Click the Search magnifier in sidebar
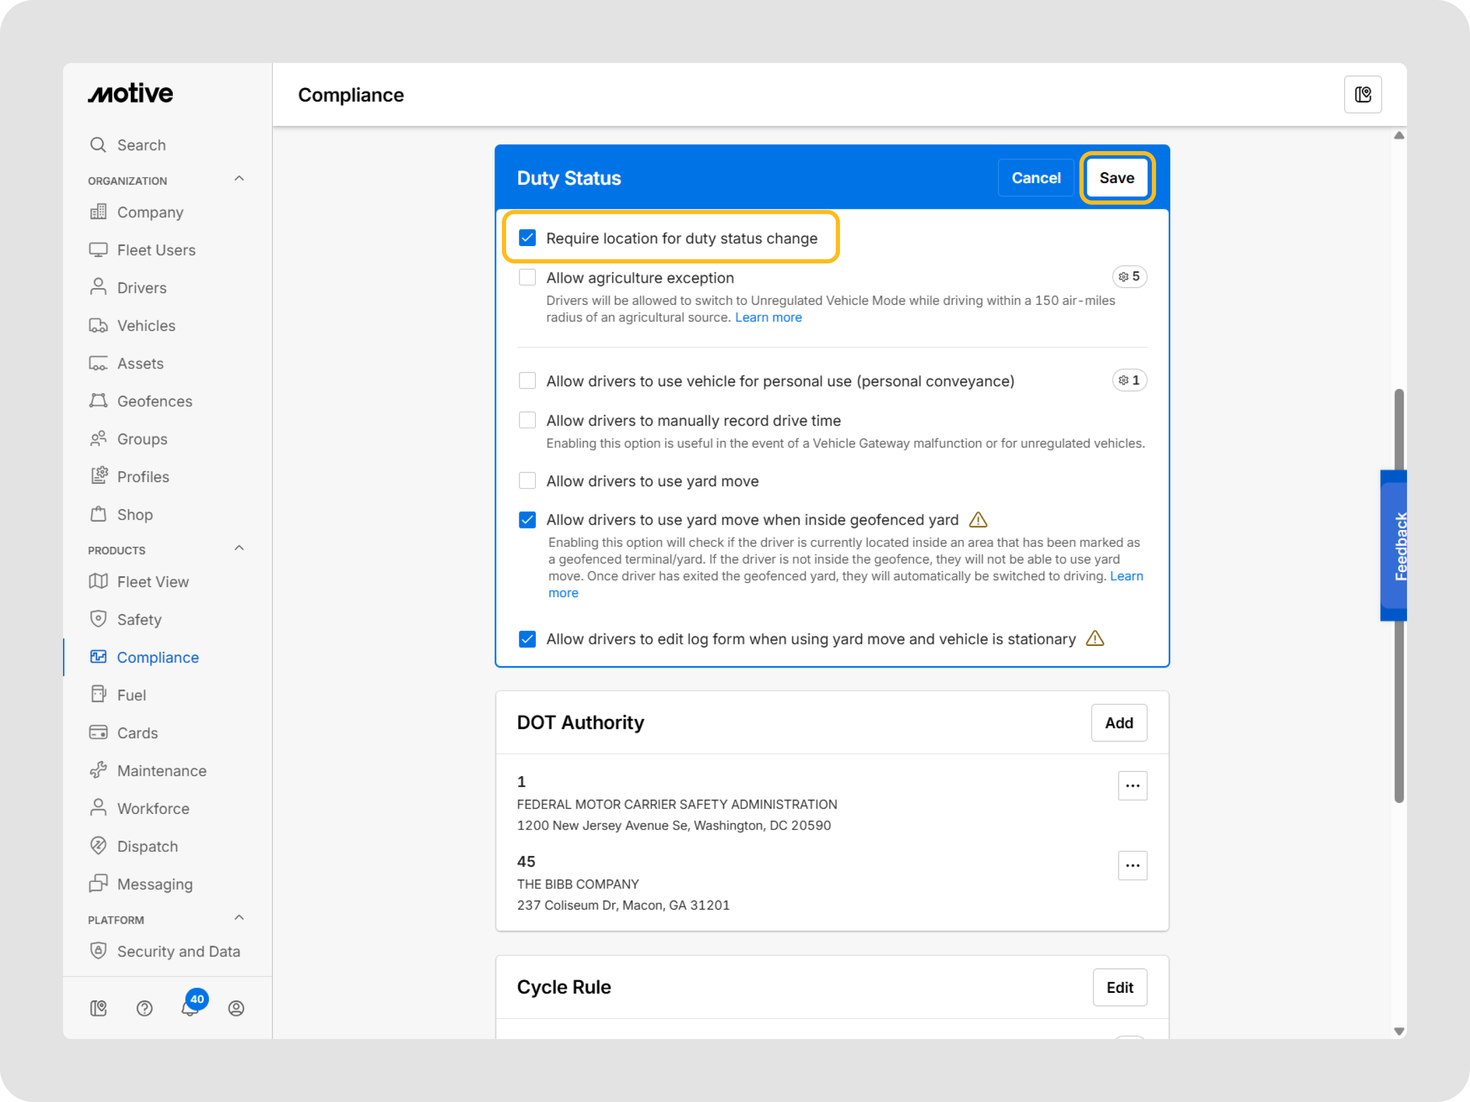 point(98,145)
